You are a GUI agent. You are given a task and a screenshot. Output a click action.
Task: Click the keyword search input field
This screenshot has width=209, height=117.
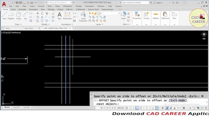135,3
